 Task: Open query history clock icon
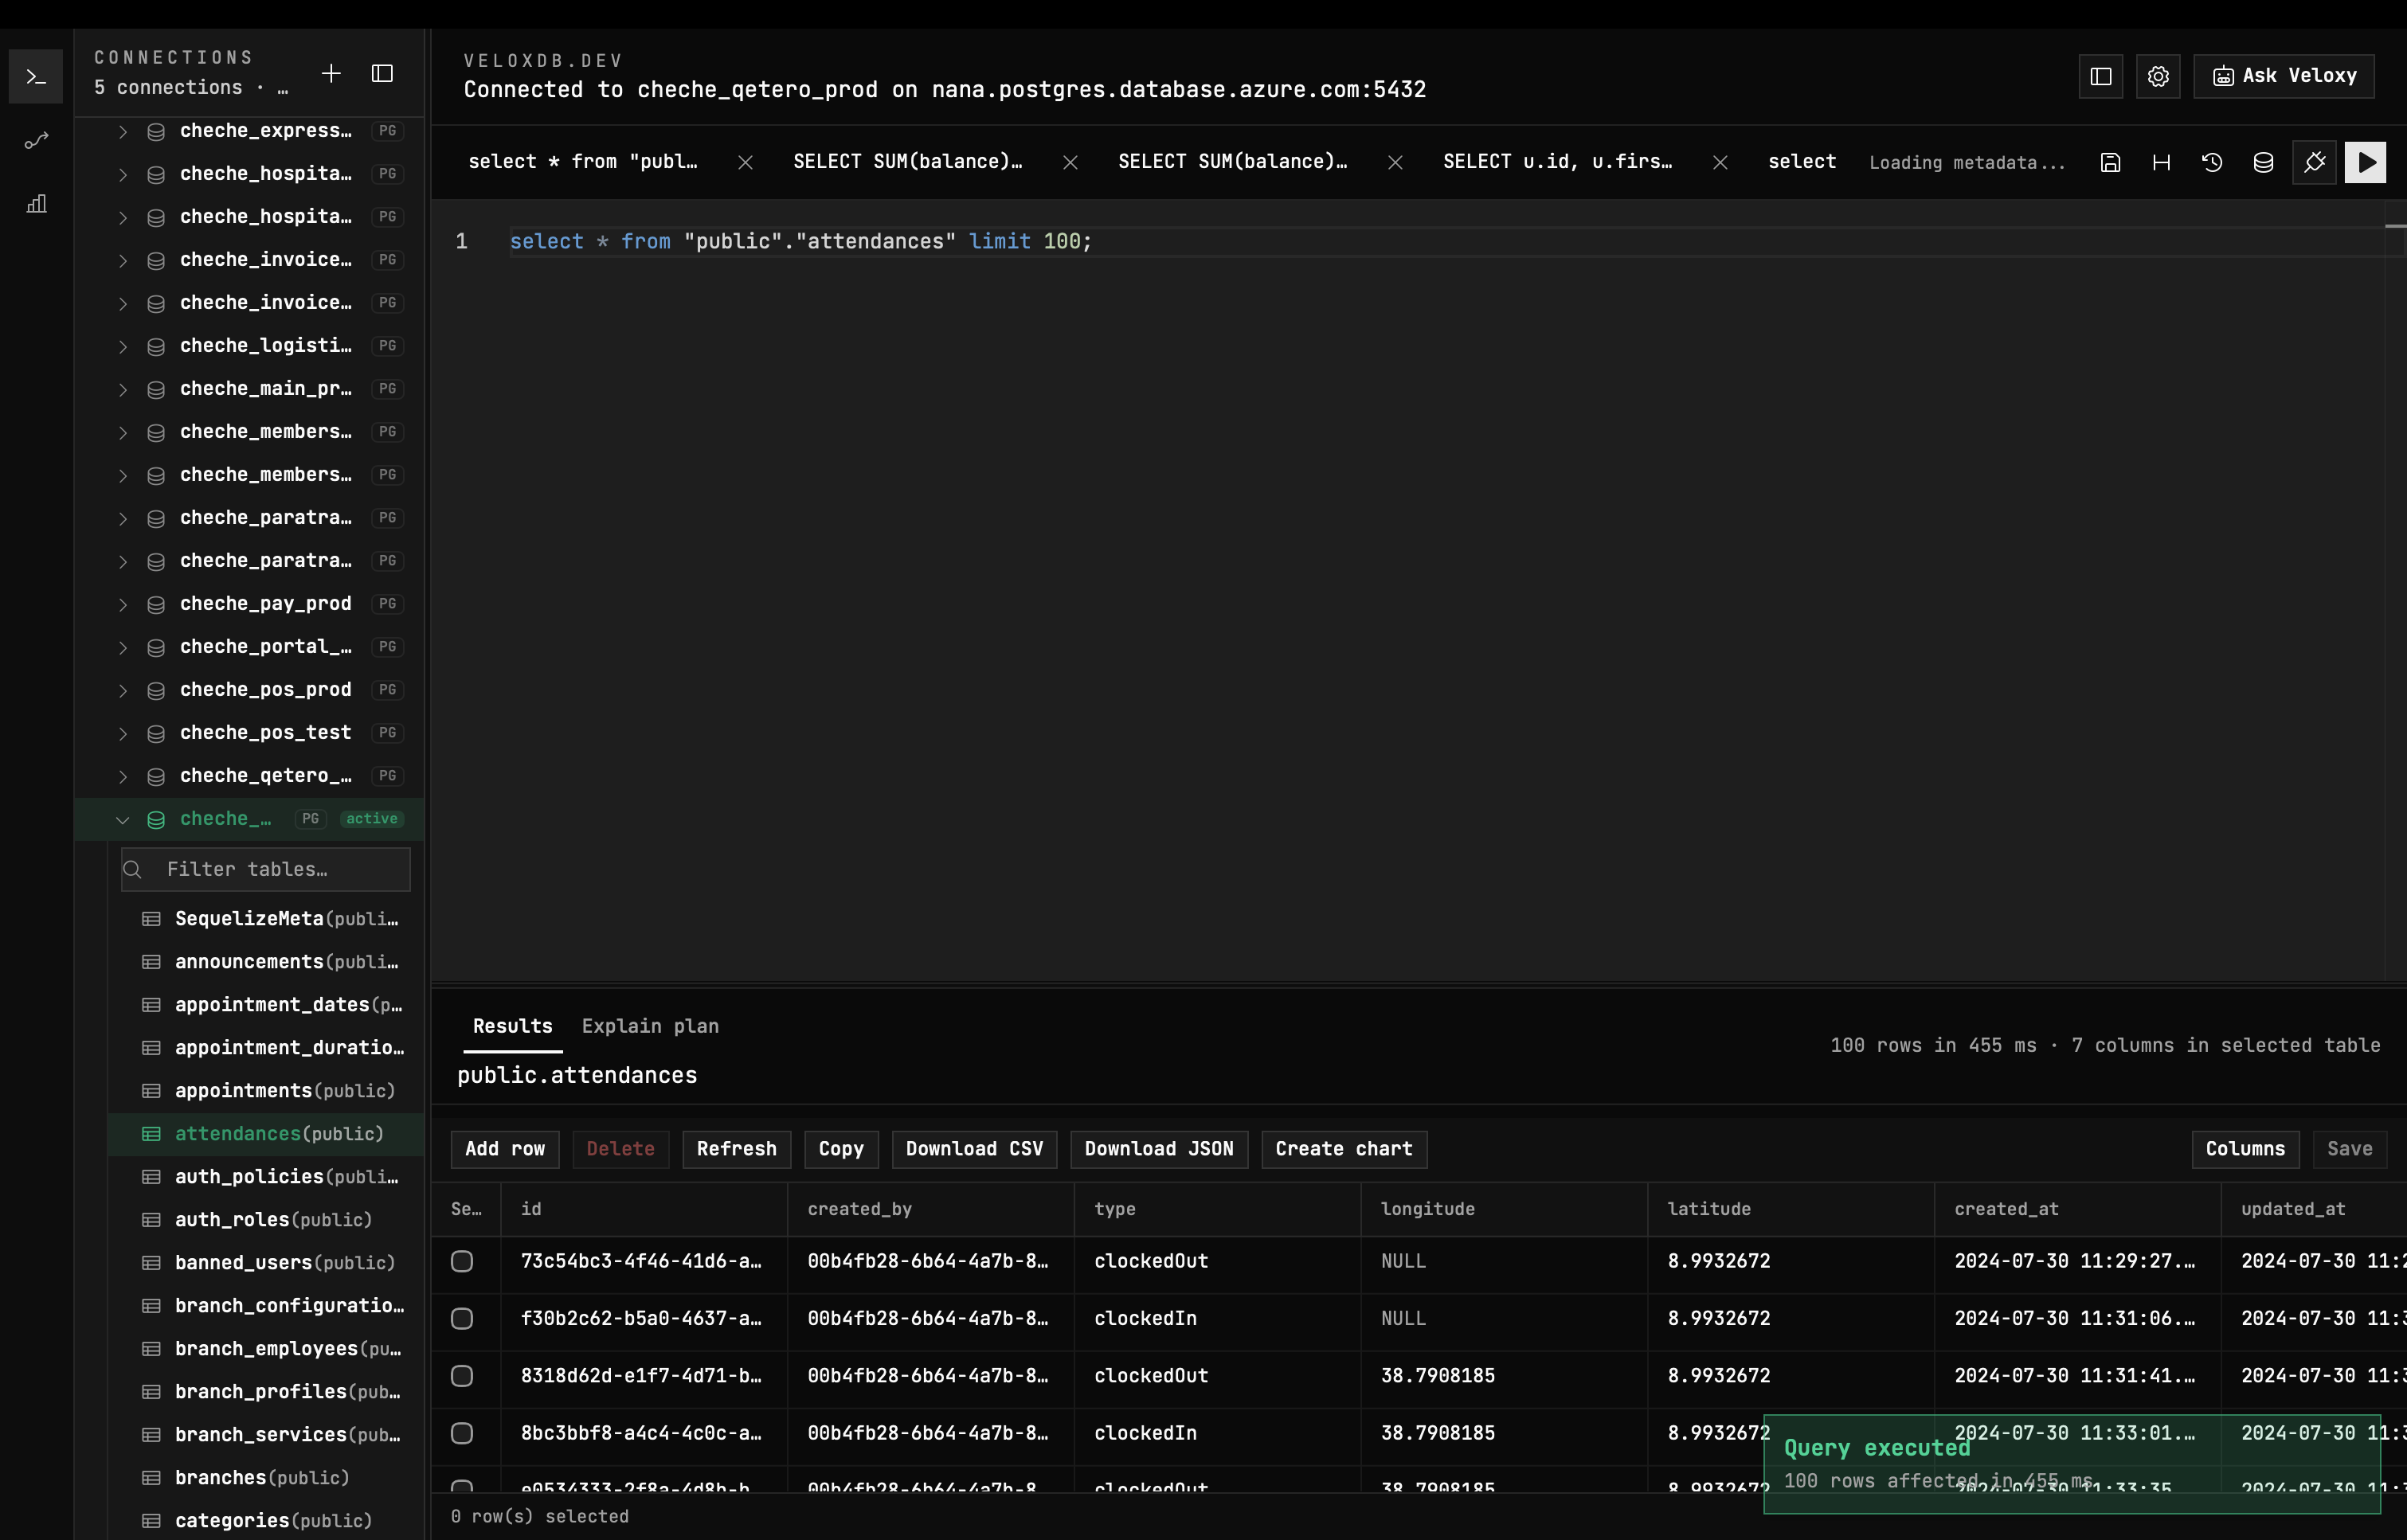click(x=2212, y=162)
